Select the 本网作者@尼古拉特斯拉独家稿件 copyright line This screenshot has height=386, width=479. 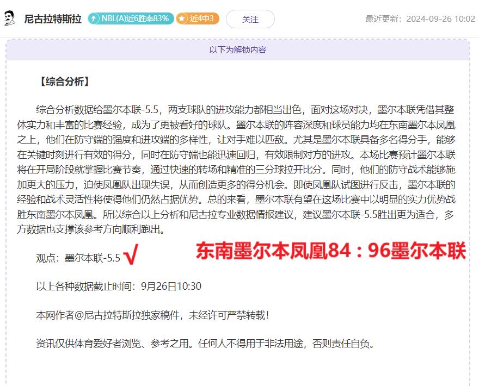point(153,315)
